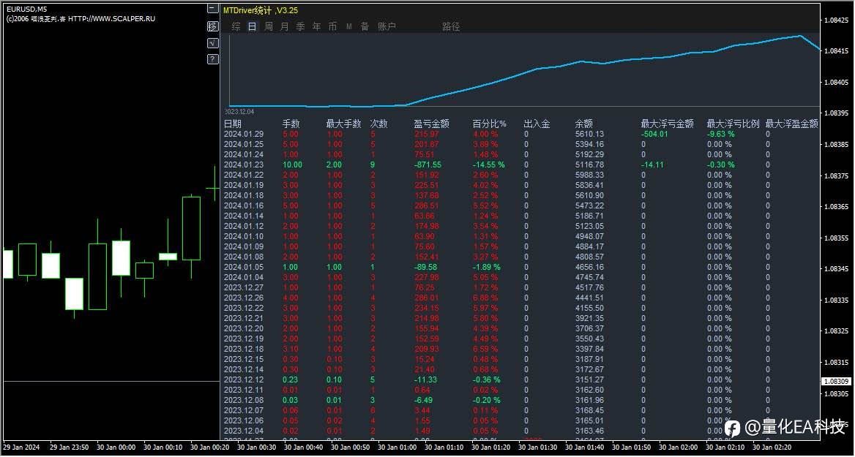Click the MTDriver统计 V3.25 title
855x457 pixels.
[x=261, y=10]
